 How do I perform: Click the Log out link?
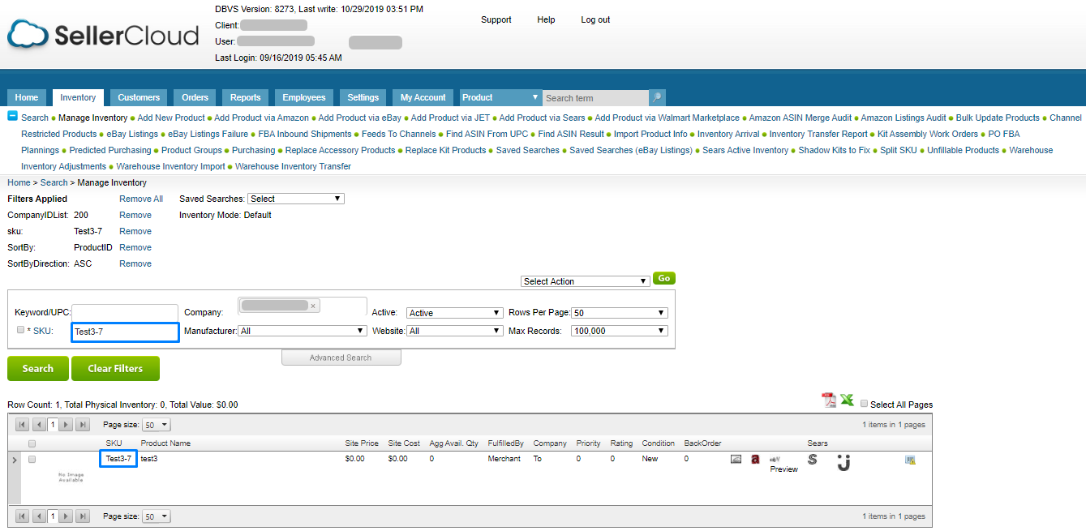pyautogui.click(x=595, y=19)
